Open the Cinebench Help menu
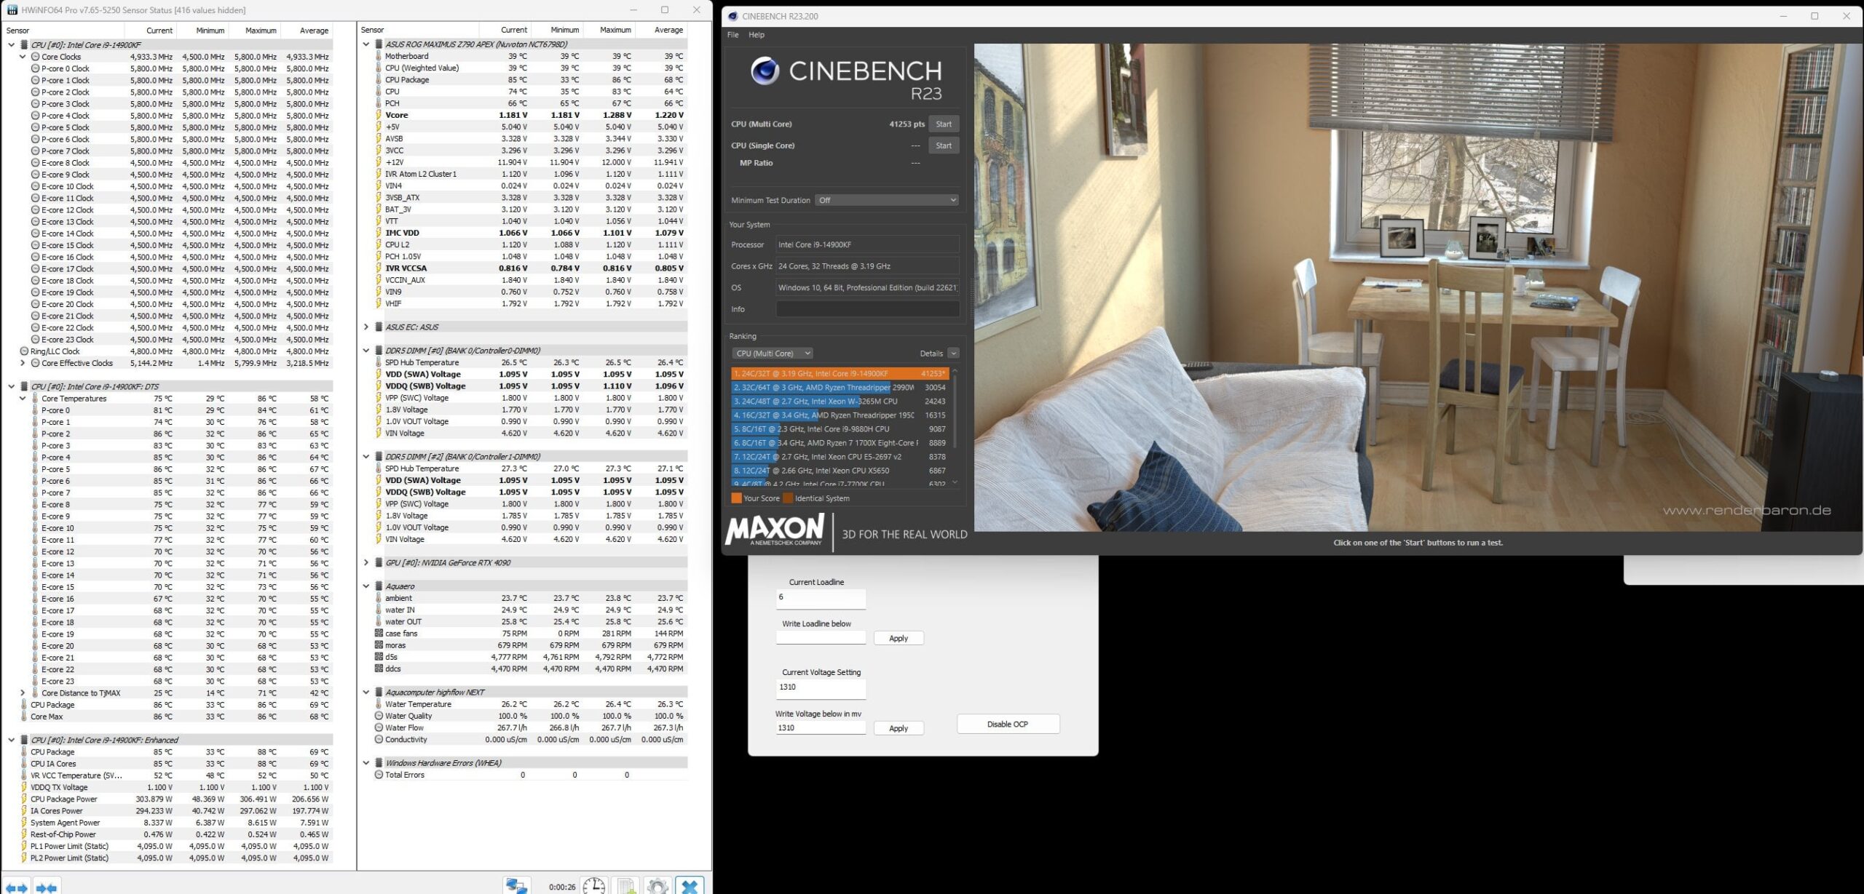The width and height of the screenshot is (1864, 894). click(757, 35)
